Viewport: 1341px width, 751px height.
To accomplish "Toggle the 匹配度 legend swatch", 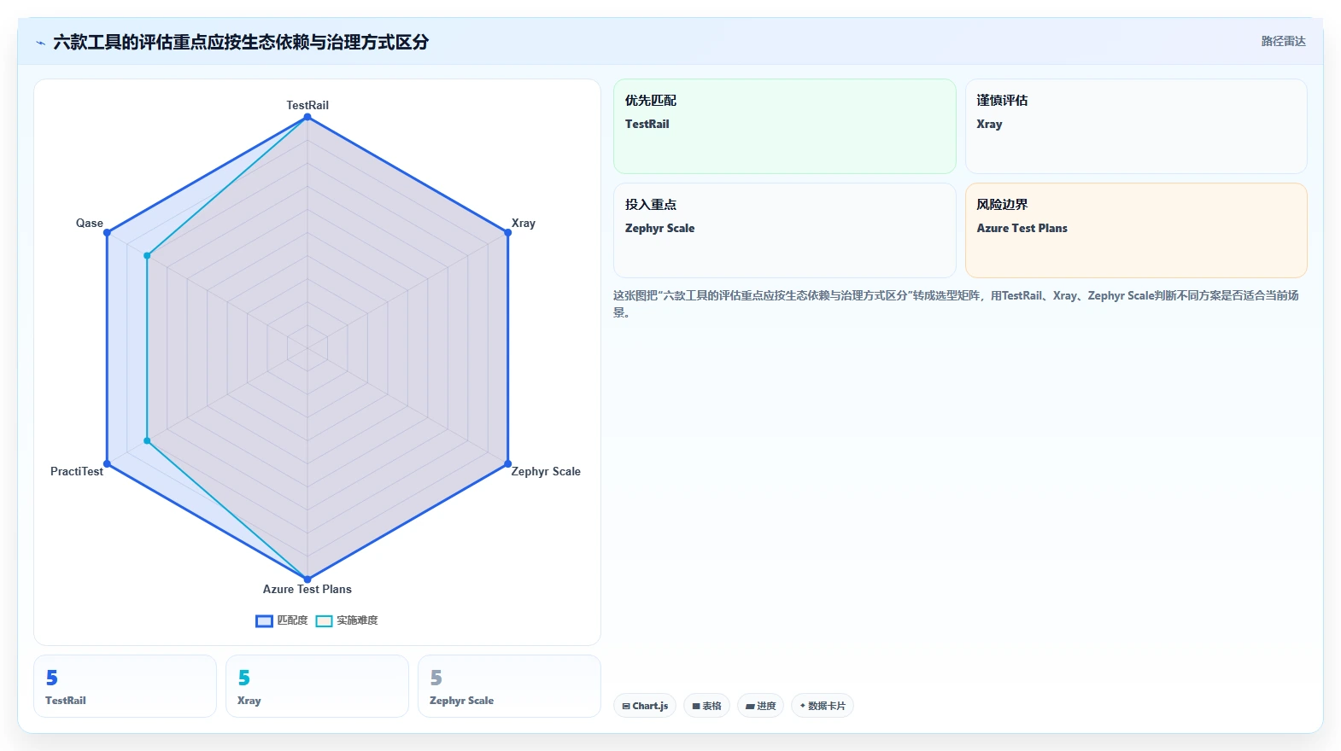I will [264, 620].
